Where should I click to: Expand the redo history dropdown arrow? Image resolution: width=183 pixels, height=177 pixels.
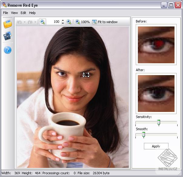pos(35,22)
